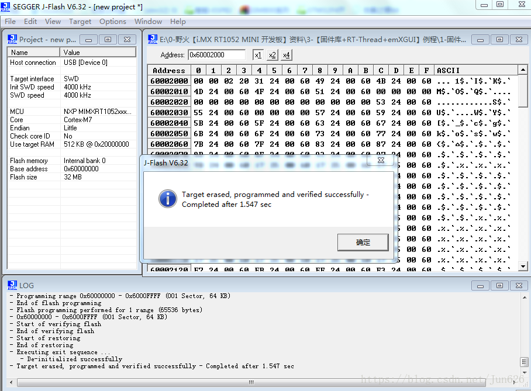This screenshot has height=391, width=531.
Task: Open the View menu
Action: click(x=53, y=21)
